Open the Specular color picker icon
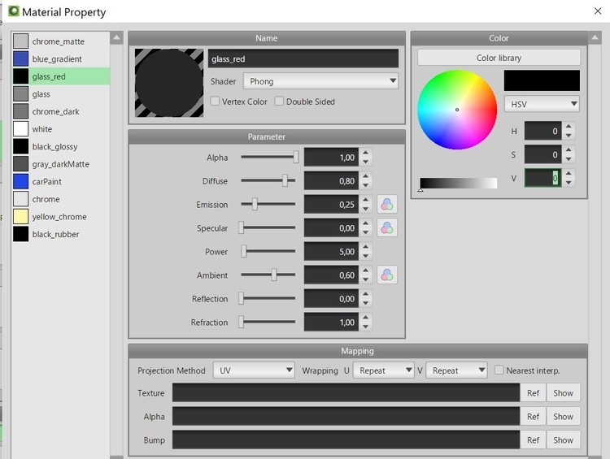The height and width of the screenshot is (459, 610). 387,228
